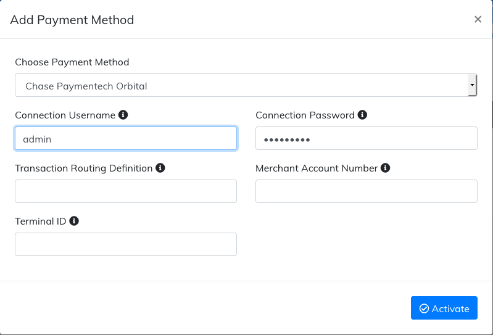Image resolution: width=493 pixels, height=335 pixels.
Task: Click the Connection Password info icon
Action: coord(362,115)
